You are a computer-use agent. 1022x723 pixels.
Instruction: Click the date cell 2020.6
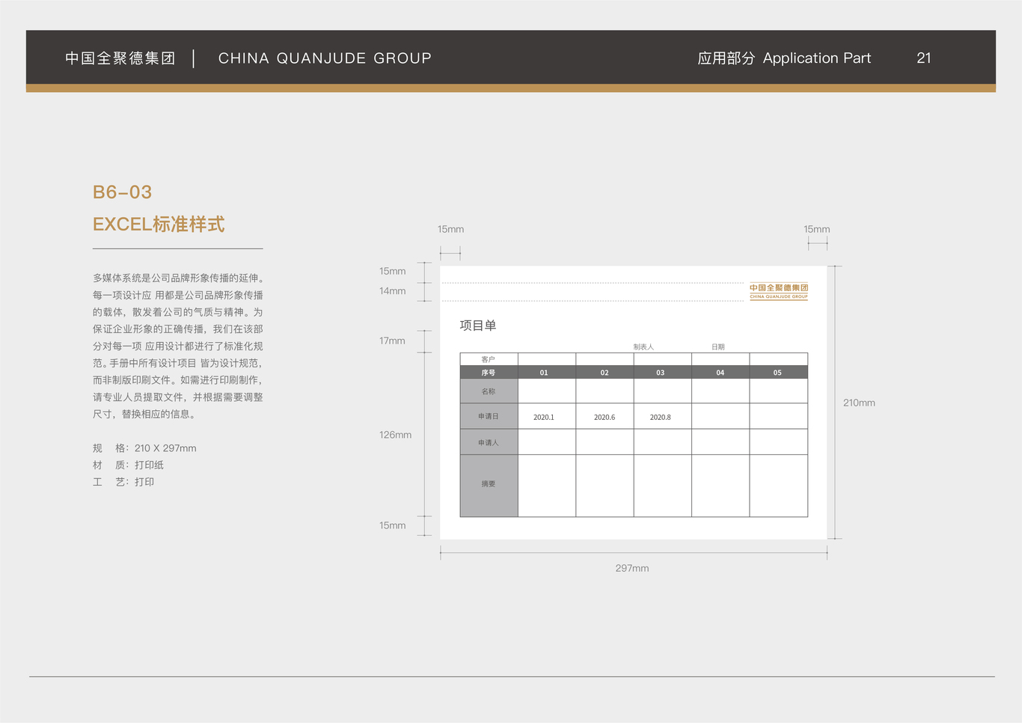pyautogui.click(x=605, y=417)
